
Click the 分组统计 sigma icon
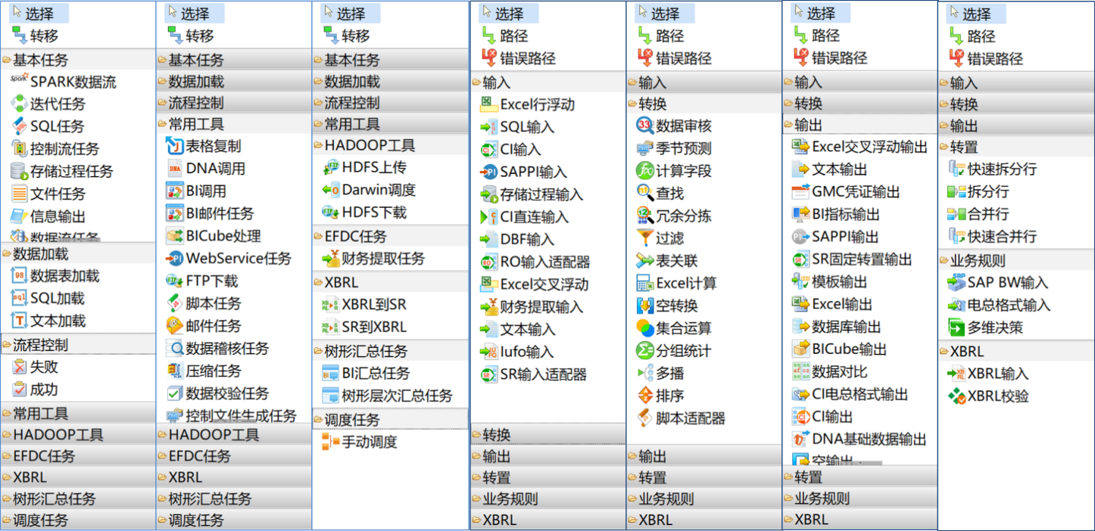(x=644, y=351)
